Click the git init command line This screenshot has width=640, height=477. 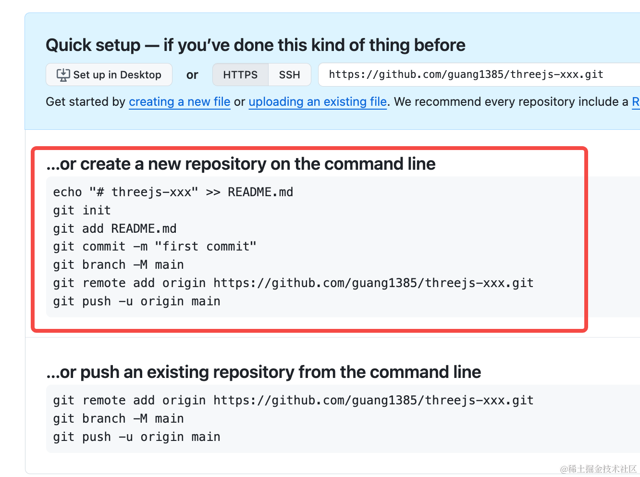coord(82,211)
